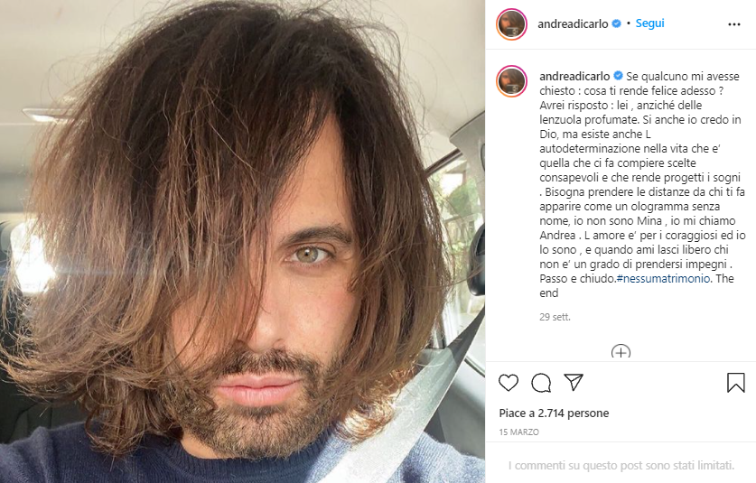Load more comments with the plus circle
756x483 pixels.
621,351
